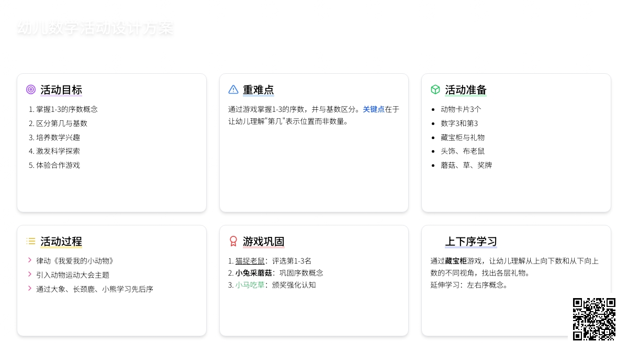Image resolution: width=628 pixels, height=353 pixels.
Task: Click the text 评选第1-3名
Action: [x=292, y=261]
